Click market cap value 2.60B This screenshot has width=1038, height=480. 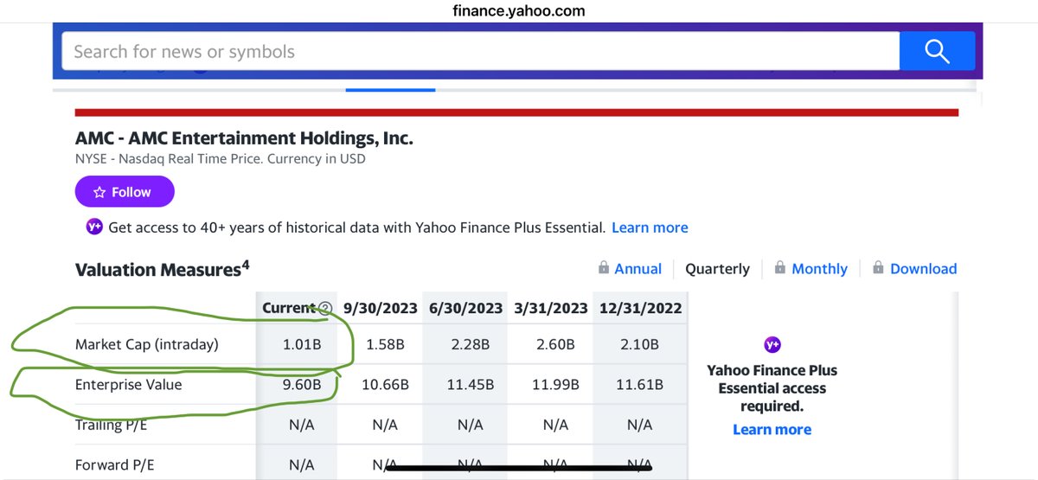point(555,344)
